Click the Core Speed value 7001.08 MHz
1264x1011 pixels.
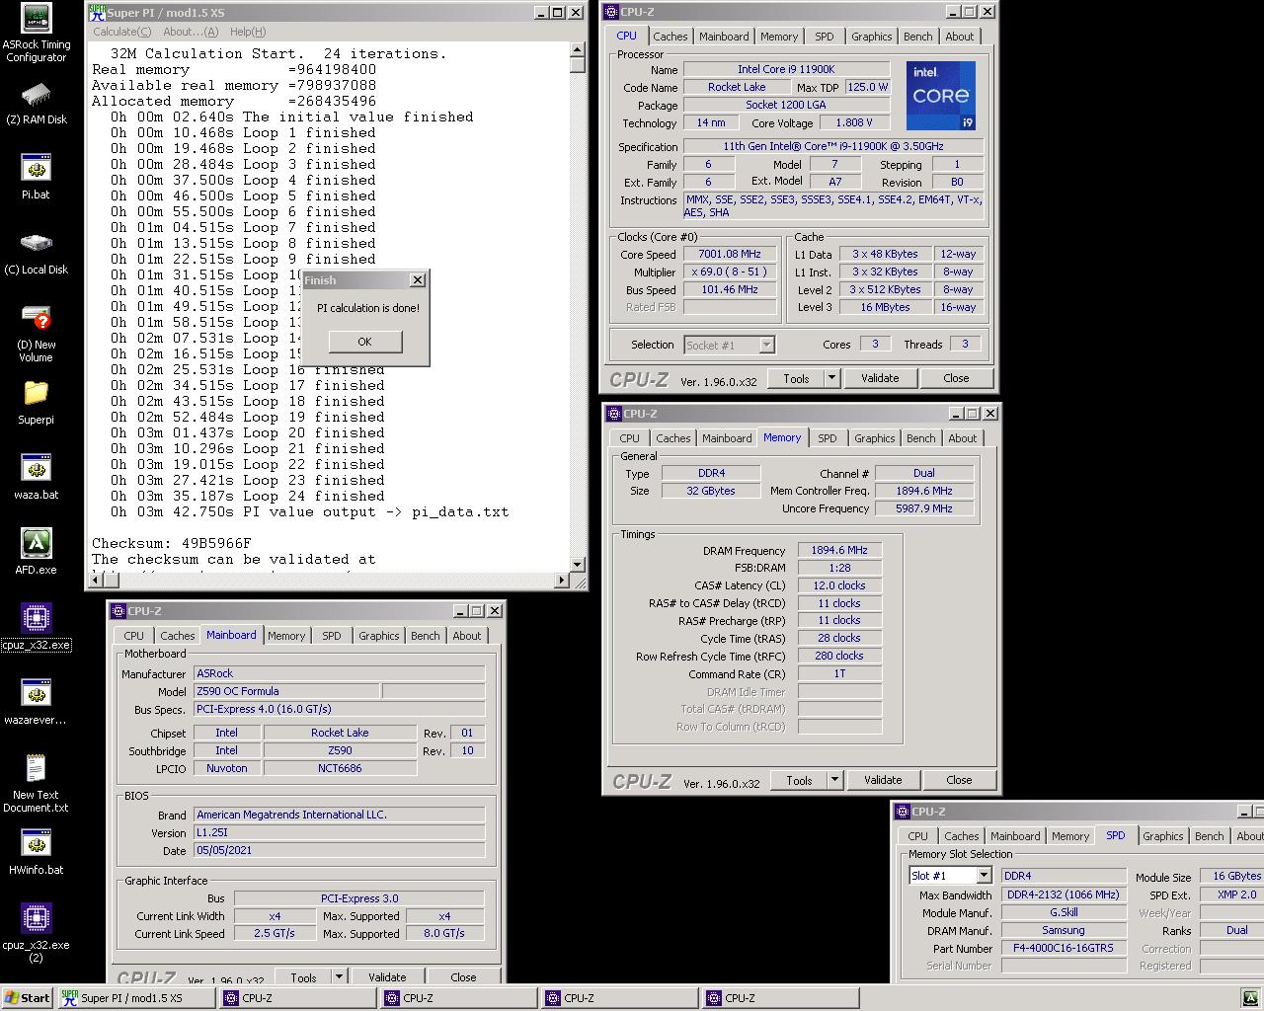click(x=730, y=254)
